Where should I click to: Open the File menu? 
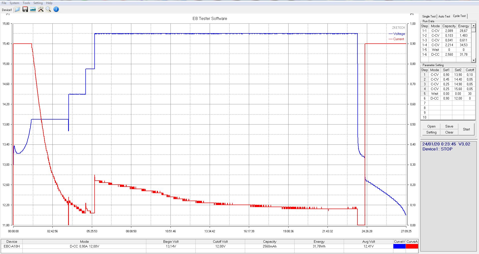[x=4, y=3]
